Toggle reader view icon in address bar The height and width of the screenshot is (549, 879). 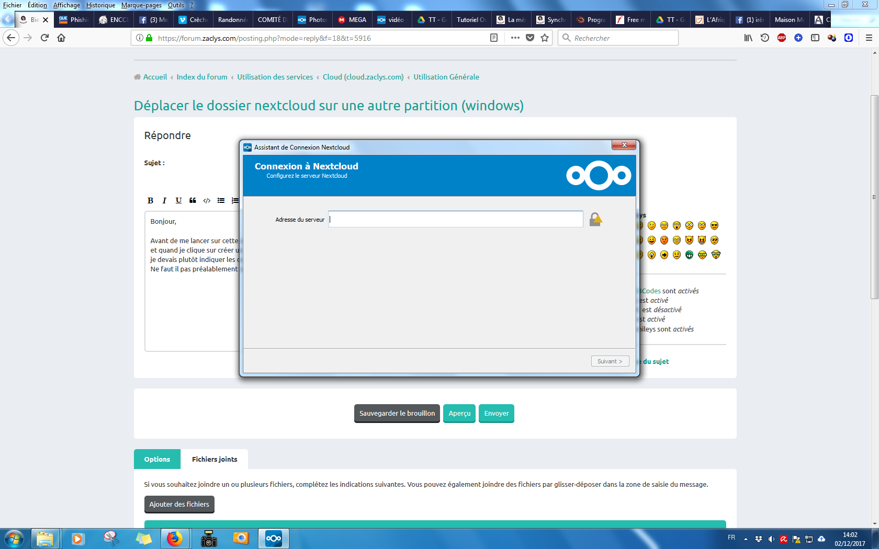(493, 38)
